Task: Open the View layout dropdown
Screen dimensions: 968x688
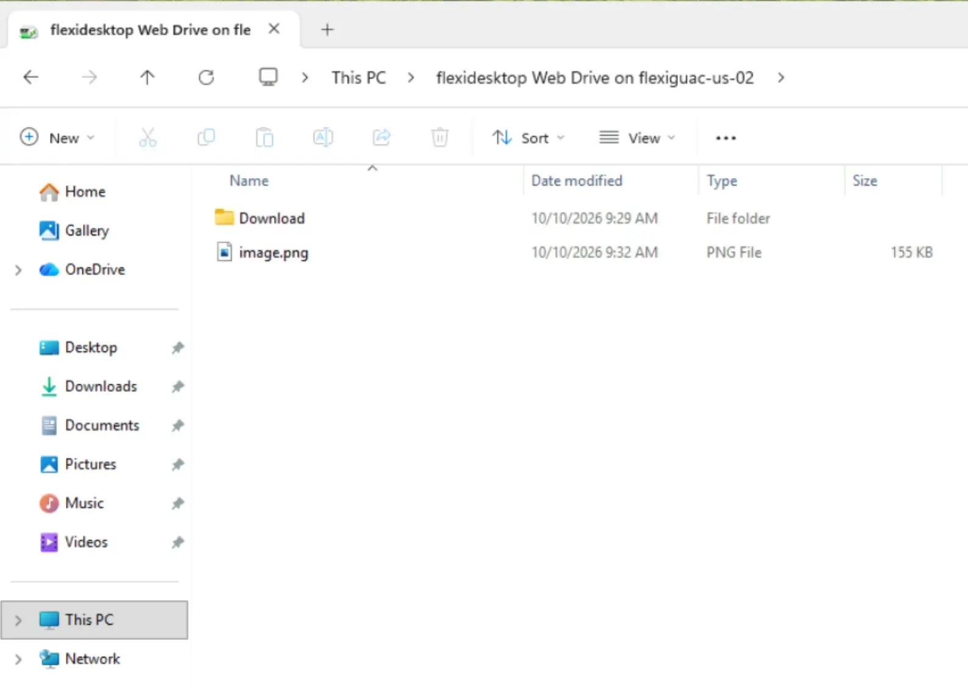Action: tap(637, 138)
